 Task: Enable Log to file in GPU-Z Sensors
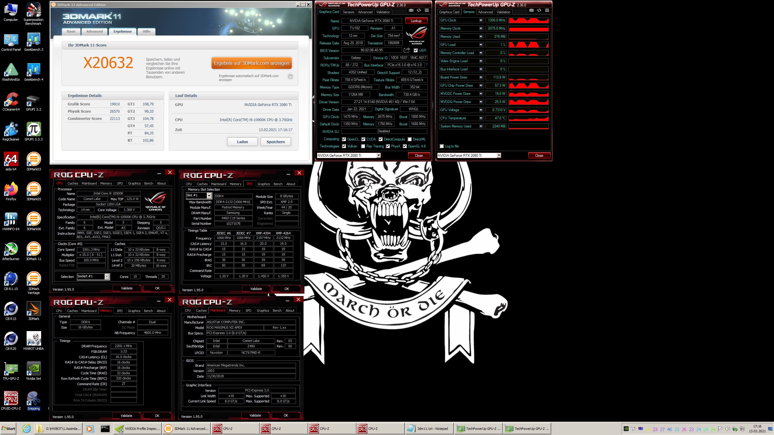pyautogui.click(x=442, y=146)
